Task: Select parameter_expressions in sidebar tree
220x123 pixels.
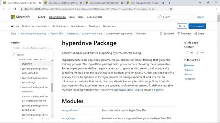Action: pos(35,98)
